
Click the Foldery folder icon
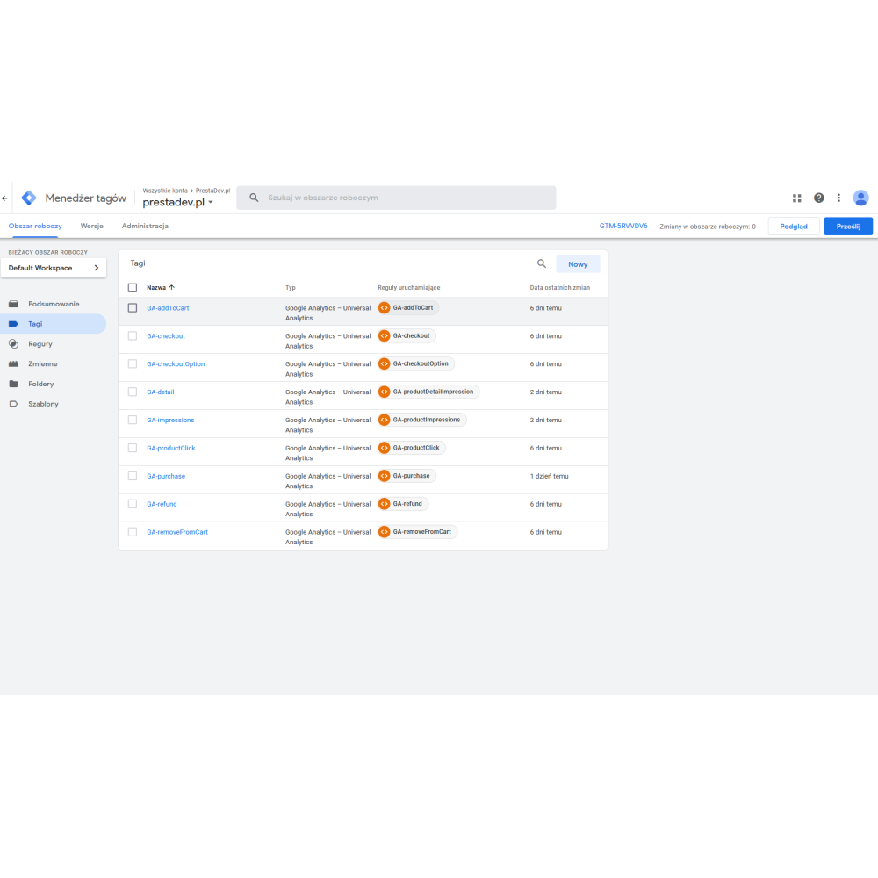coord(13,385)
